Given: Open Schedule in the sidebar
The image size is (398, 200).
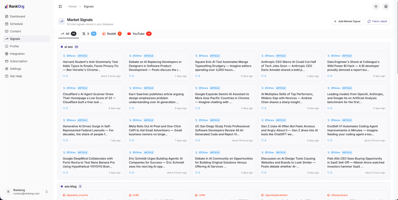Looking at the screenshot, I should (16, 24).
